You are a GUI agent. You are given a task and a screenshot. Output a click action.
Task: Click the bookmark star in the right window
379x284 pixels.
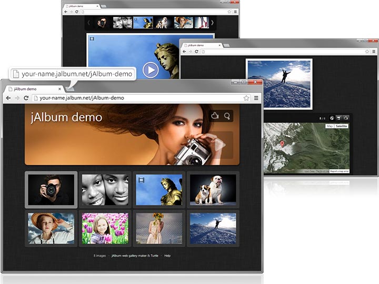coord(367,52)
